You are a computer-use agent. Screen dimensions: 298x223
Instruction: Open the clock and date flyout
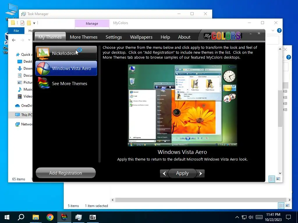(x=273, y=217)
